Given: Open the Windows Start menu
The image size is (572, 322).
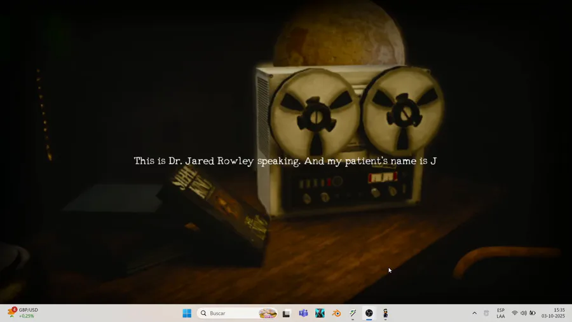Looking at the screenshot, I should (x=187, y=313).
